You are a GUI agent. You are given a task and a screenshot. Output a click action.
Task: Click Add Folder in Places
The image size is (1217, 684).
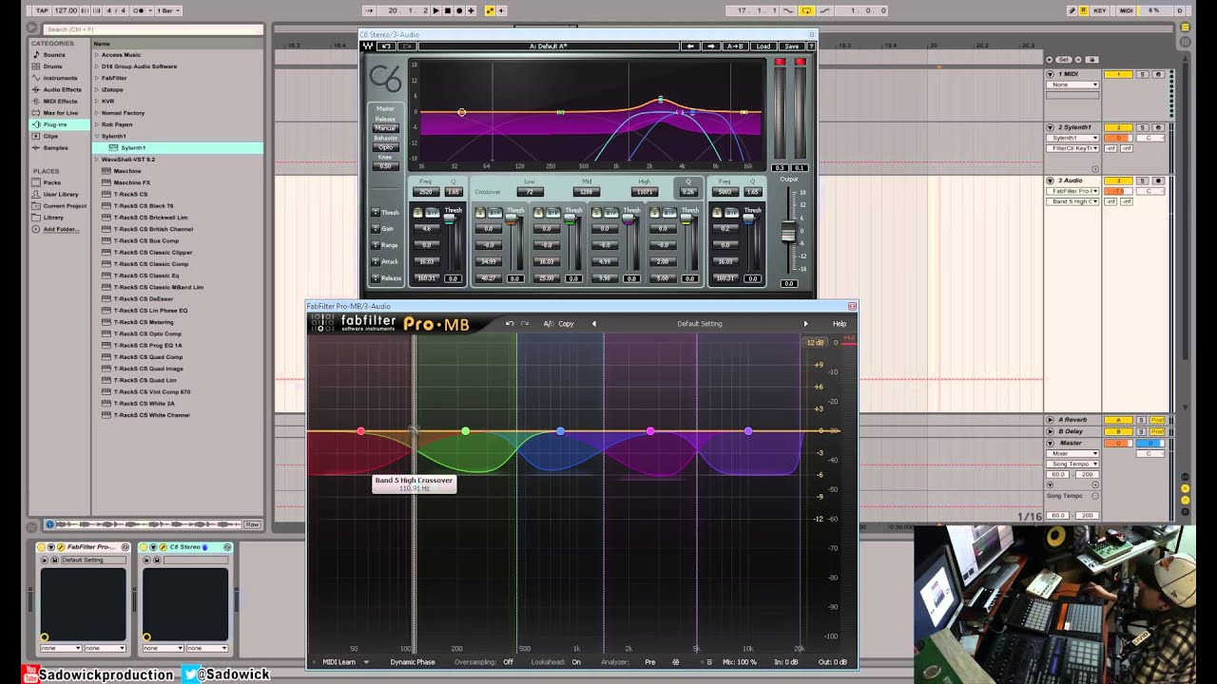click(x=60, y=229)
